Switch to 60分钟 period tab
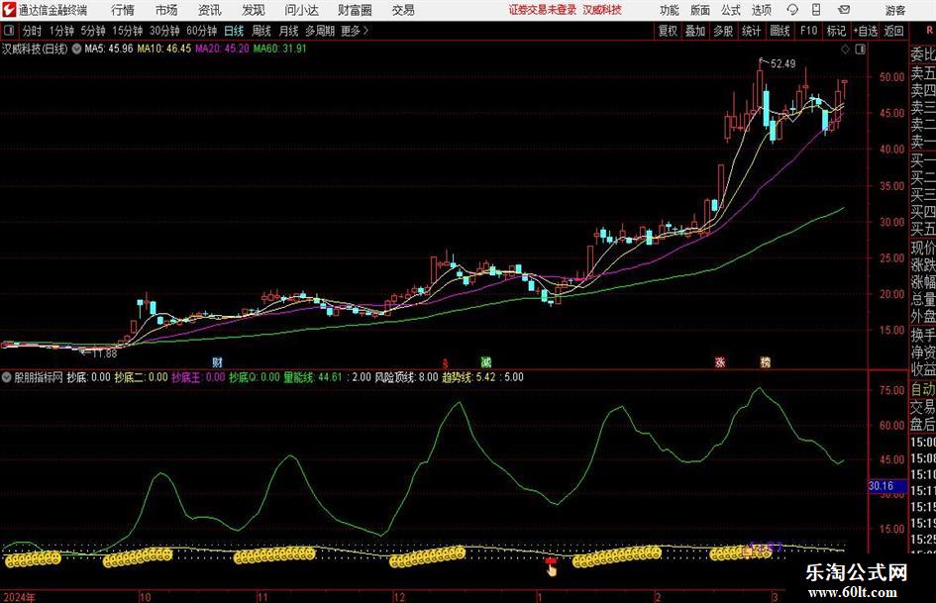The width and height of the screenshot is (936, 603). tap(201, 31)
